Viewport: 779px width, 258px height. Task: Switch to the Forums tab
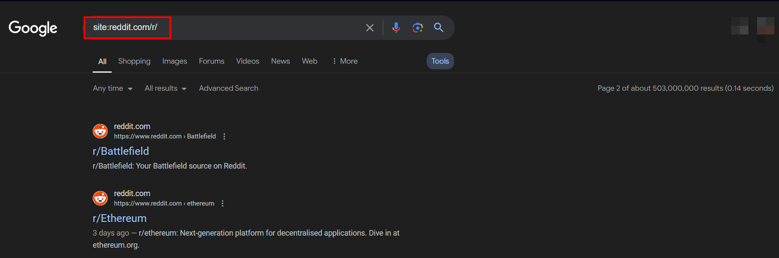(x=211, y=61)
